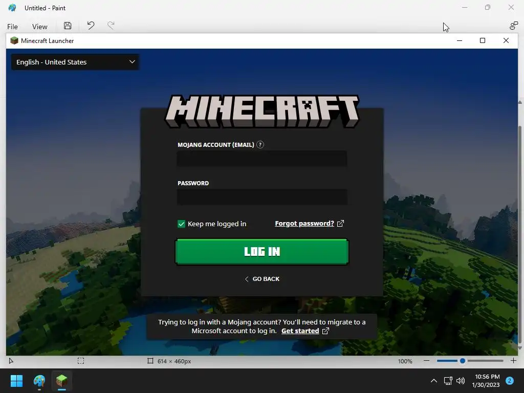
Task: Open the File menu in Paint
Action: click(12, 27)
